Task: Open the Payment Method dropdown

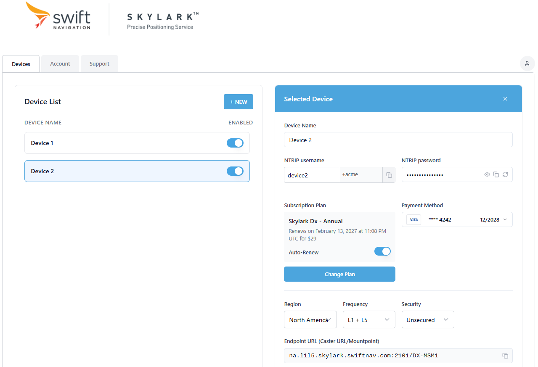Action: (457, 219)
